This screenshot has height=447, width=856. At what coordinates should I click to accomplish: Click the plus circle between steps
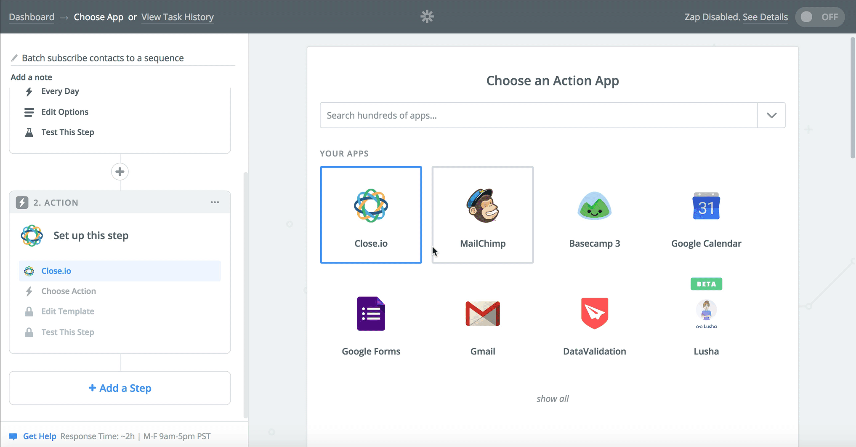120,172
